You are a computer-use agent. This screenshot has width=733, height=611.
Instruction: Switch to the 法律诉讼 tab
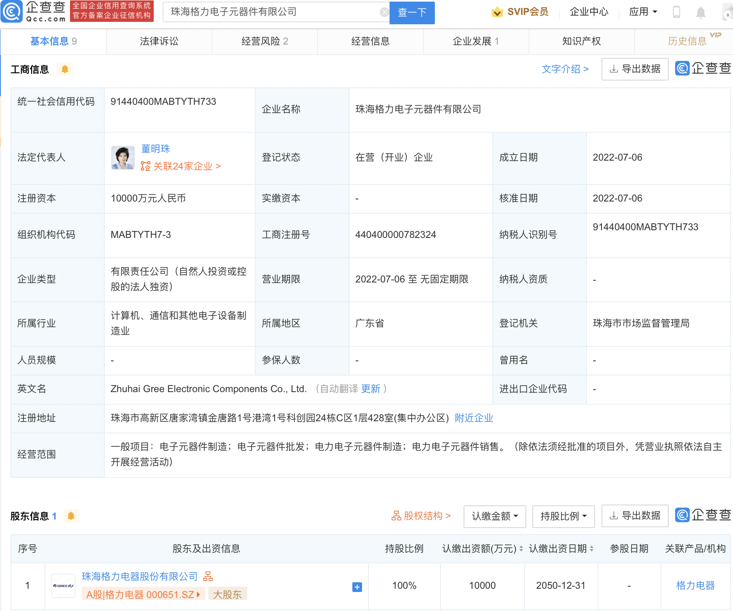click(x=159, y=41)
